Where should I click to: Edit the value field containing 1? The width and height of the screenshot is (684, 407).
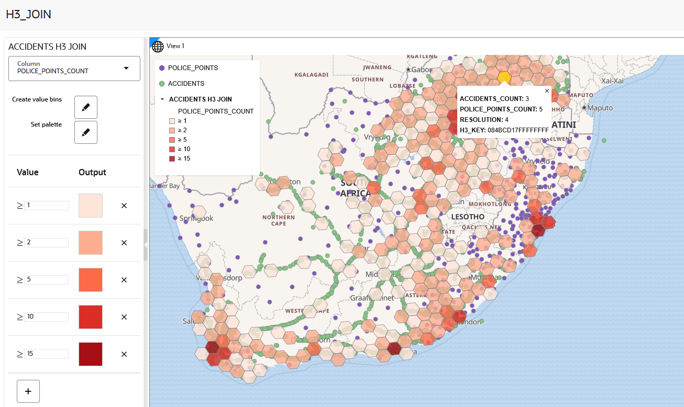coord(47,206)
